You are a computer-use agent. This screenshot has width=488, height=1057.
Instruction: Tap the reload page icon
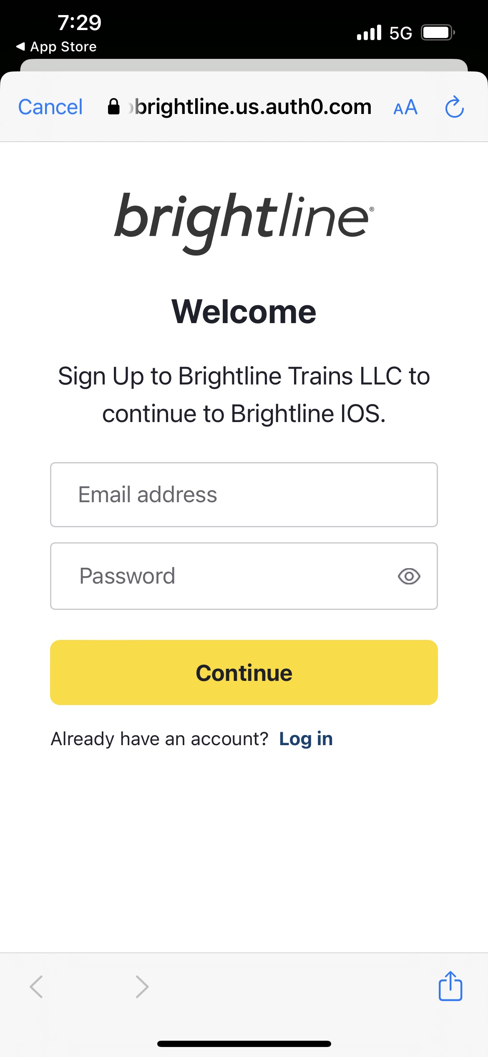[x=454, y=107]
